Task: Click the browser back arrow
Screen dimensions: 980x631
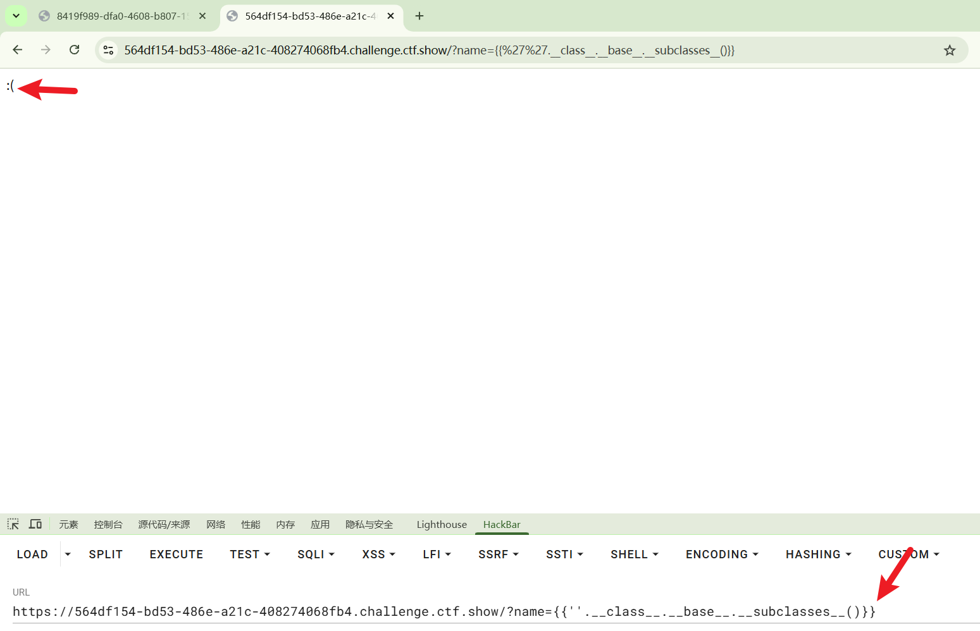Action: click(x=18, y=50)
